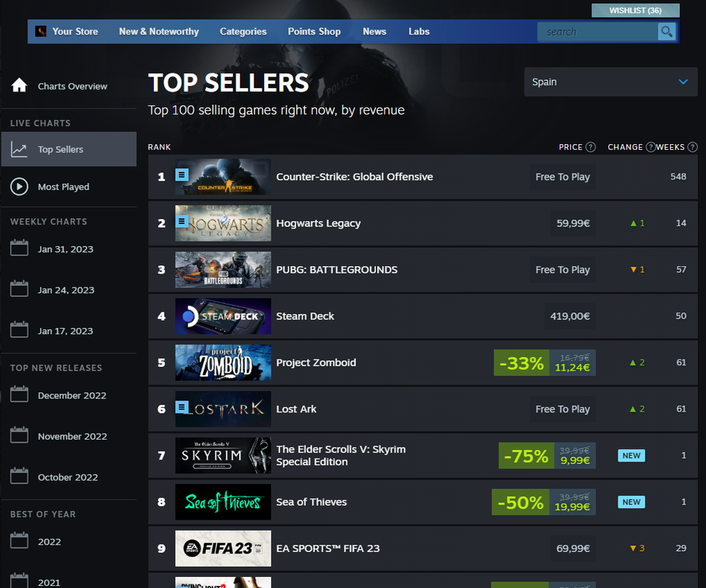706x588 pixels.
Task: Open the New & Noteworthy menu
Action: point(159,32)
